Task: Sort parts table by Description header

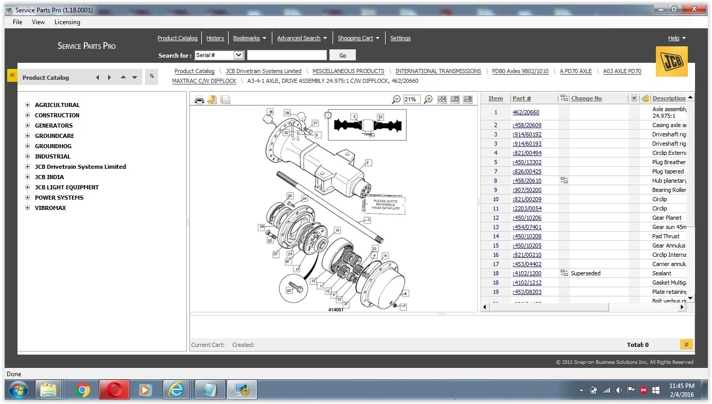Action: click(x=669, y=98)
